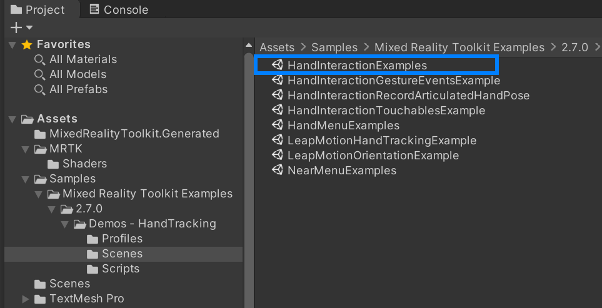Click the folder tree scrollbar up arrow

pyautogui.click(x=248, y=45)
